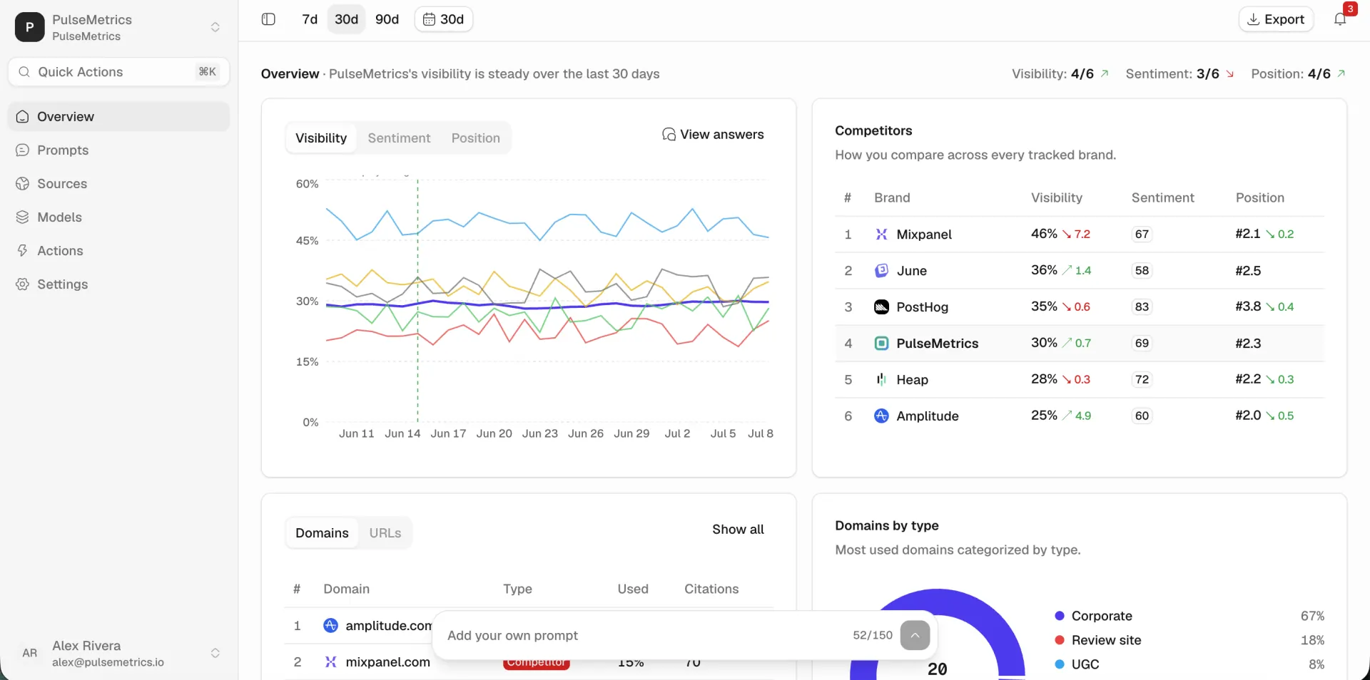Open Models in the sidebar
Image resolution: width=1370 pixels, height=680 pixels.
[x=118, y=217]
